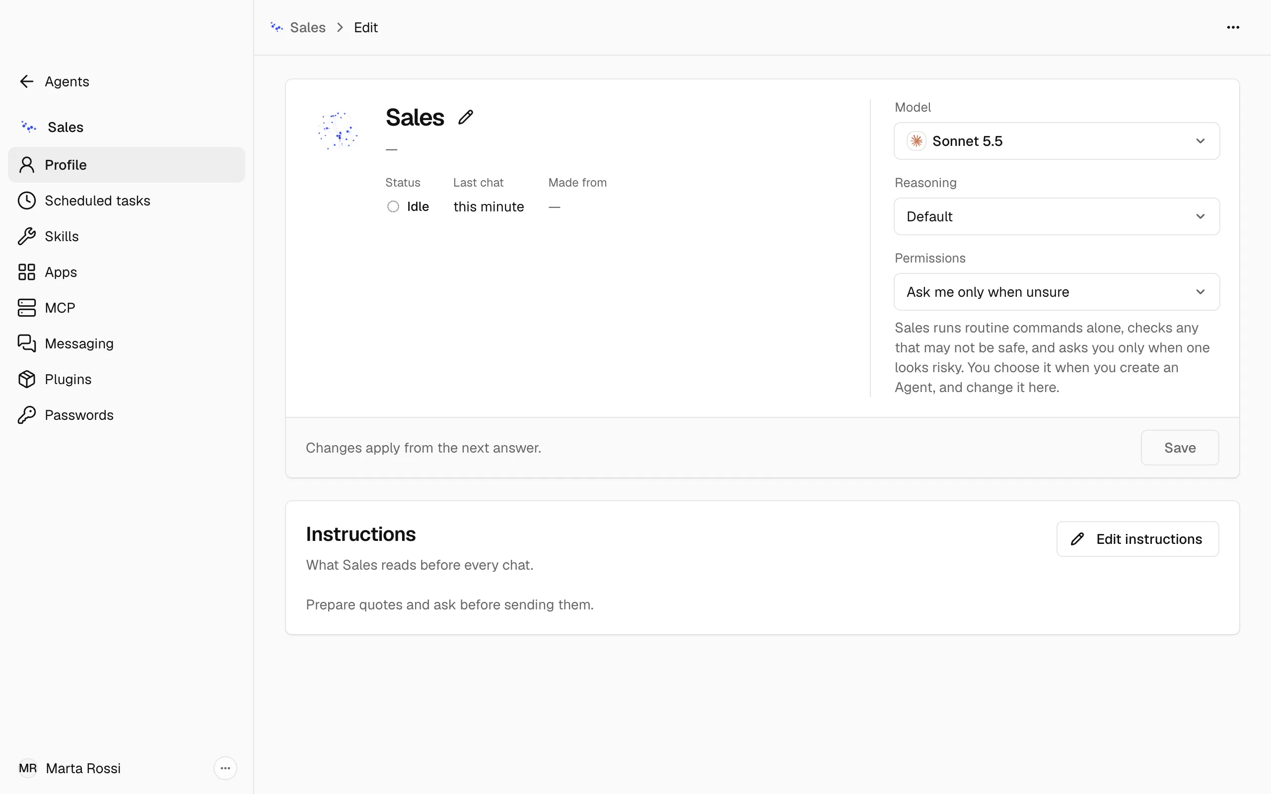The image size is (1271, 794).
Task: Click the MCP server icon
Action: tap(26, 308)
